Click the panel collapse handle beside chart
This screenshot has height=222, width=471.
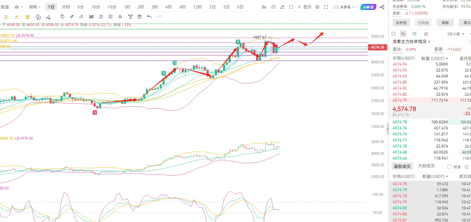point(388,129)
